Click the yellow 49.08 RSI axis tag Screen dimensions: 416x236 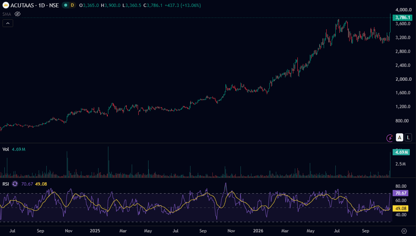click(401, 208)
